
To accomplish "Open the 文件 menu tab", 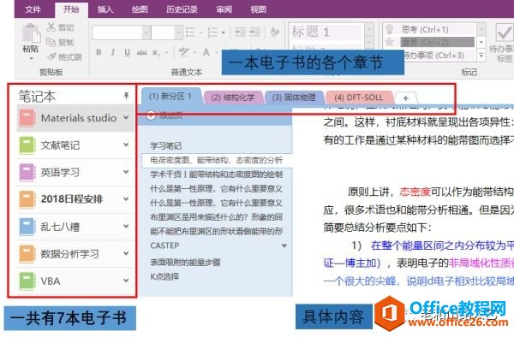I will [x=33, y=9].
